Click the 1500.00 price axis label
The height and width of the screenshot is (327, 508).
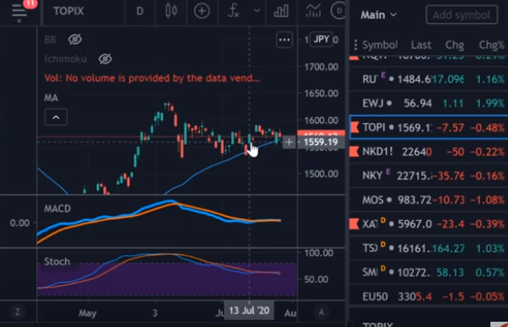point(321,174)
